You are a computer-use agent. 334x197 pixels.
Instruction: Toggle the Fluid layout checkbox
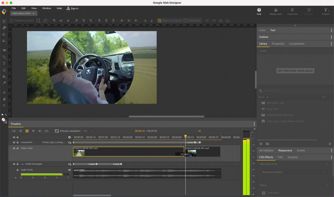coord(185,21)
